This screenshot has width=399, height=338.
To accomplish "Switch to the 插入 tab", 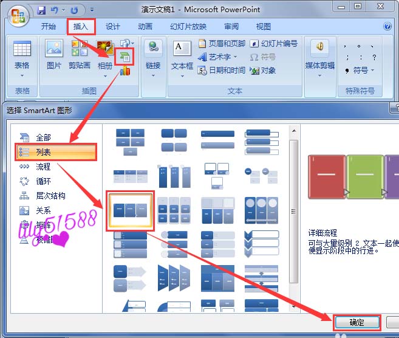I will coord(81,26).
